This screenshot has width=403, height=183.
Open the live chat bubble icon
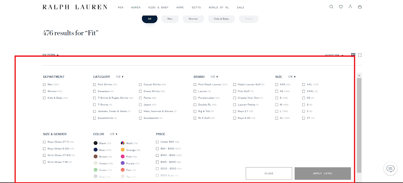pyautogui.click(x=390, y=168)
